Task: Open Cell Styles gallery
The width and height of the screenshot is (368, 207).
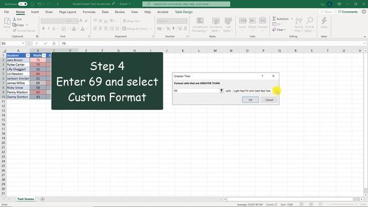Action: point(228,24)
